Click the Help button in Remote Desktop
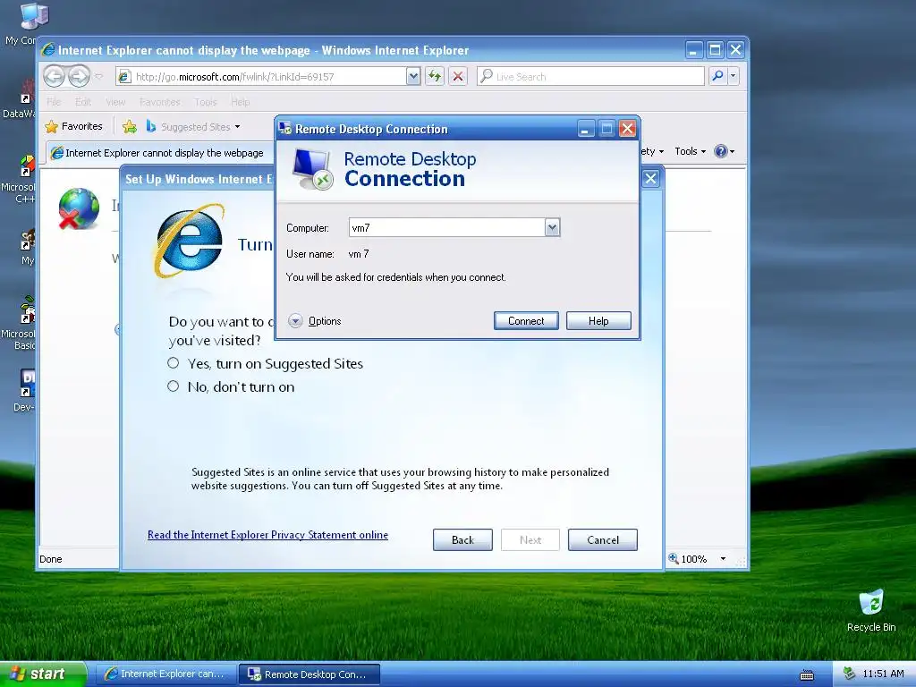 [598, 321]
